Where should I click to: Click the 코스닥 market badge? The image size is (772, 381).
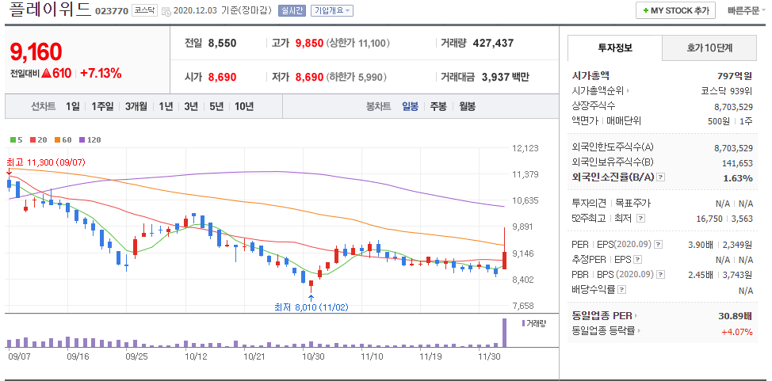point(145,10)
